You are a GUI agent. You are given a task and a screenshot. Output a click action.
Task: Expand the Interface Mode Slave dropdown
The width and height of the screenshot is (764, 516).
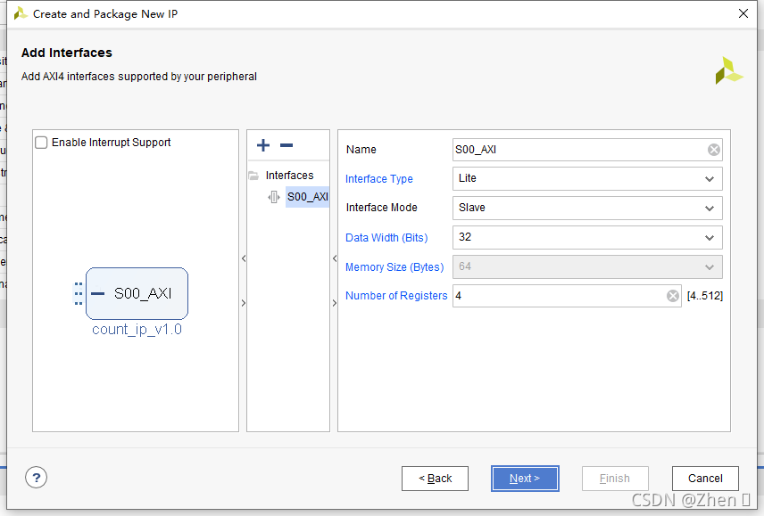pyautogui.click(x=587, y=209)
